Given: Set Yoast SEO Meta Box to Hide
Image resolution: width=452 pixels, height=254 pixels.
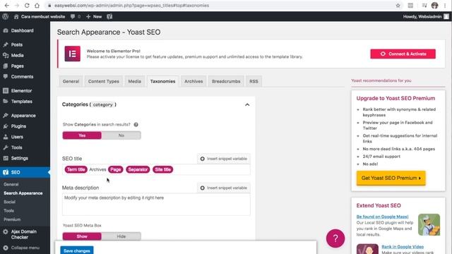Looking at the screenshot, I should 121,236.
